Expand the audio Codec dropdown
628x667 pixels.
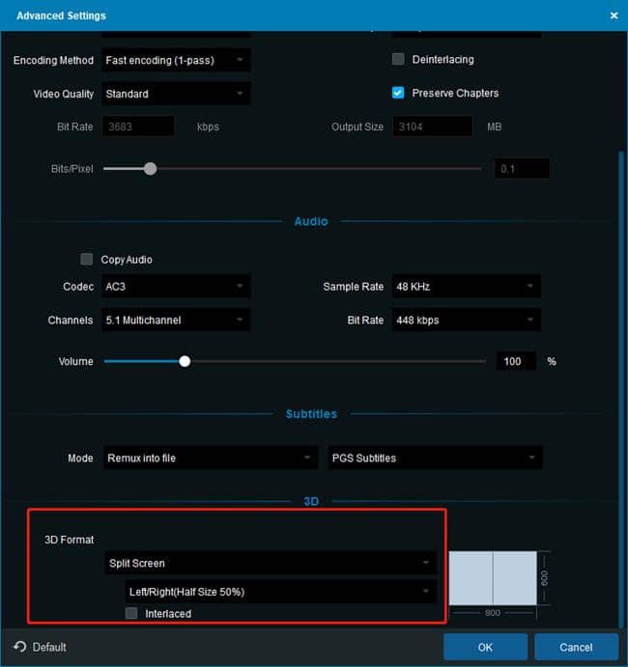176,287
